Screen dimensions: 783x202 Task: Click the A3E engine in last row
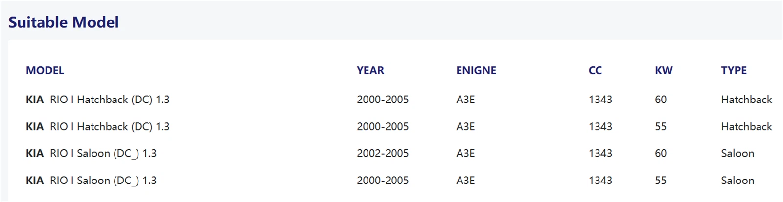click(465, 181)
